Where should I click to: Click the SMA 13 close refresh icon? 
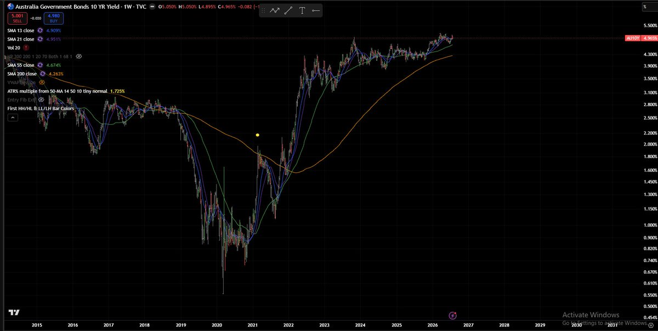40,31
